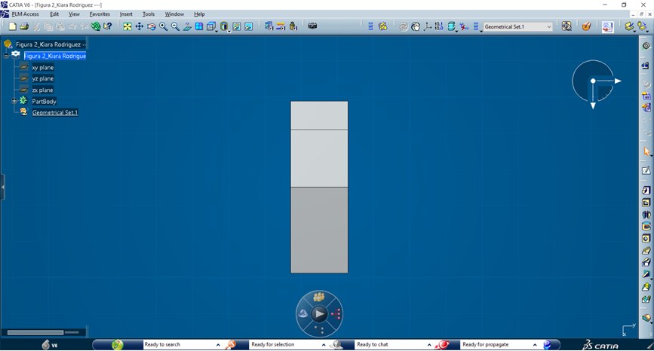Click the horizontal scrollbar under the tree

pyautogui.click(x=35, y=332)
